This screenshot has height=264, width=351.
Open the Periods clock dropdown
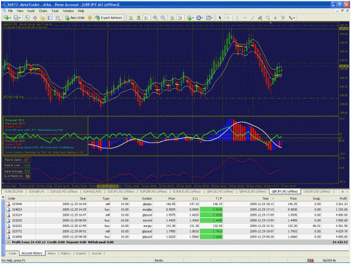(199, 17)
